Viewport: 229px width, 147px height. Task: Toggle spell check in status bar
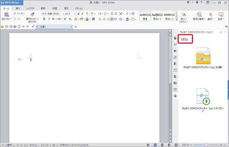tap(82, 145)
